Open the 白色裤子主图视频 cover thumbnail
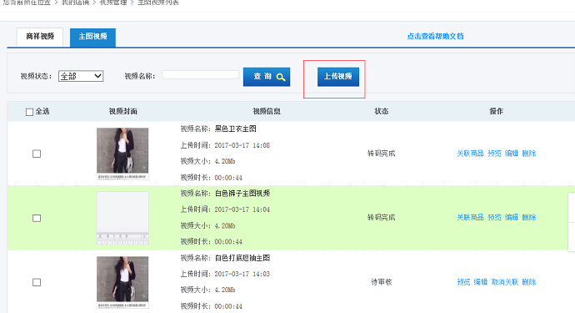 pyautogui.click(x=122, y=218)
